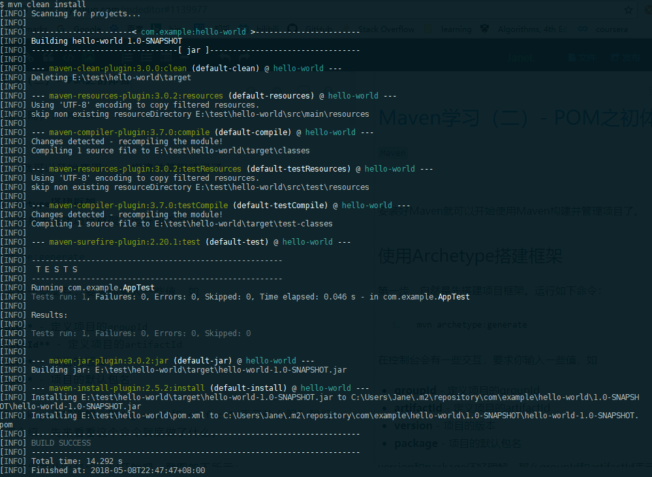Click the undo arrow in background editor toolbar
652x477 pixels.
225,57
